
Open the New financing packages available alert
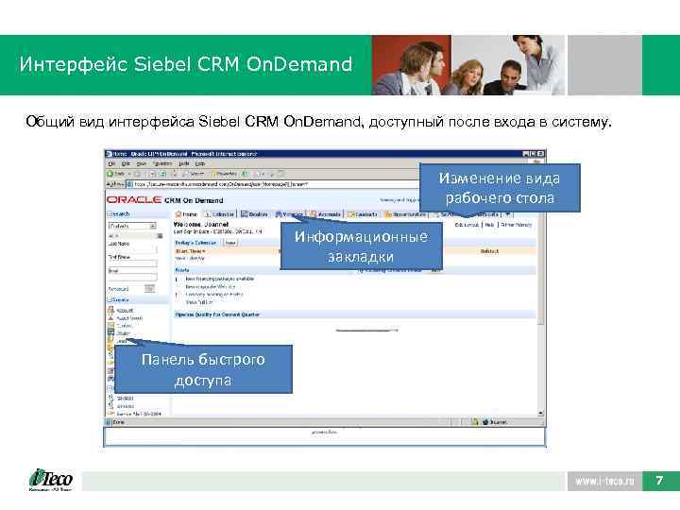coord(220,279)
